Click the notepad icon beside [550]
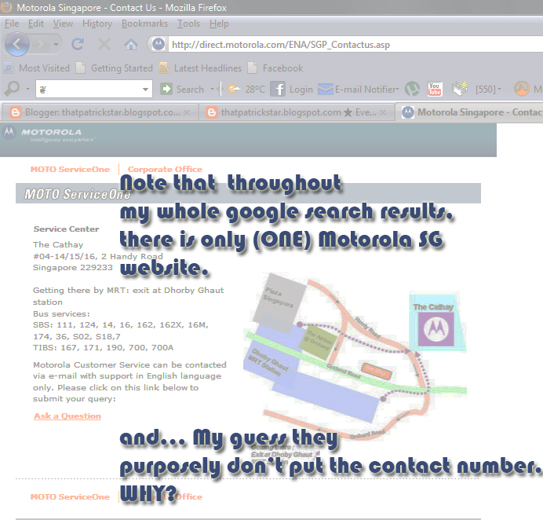The height and width of the screenshot is (520, 543). (460, 89)
